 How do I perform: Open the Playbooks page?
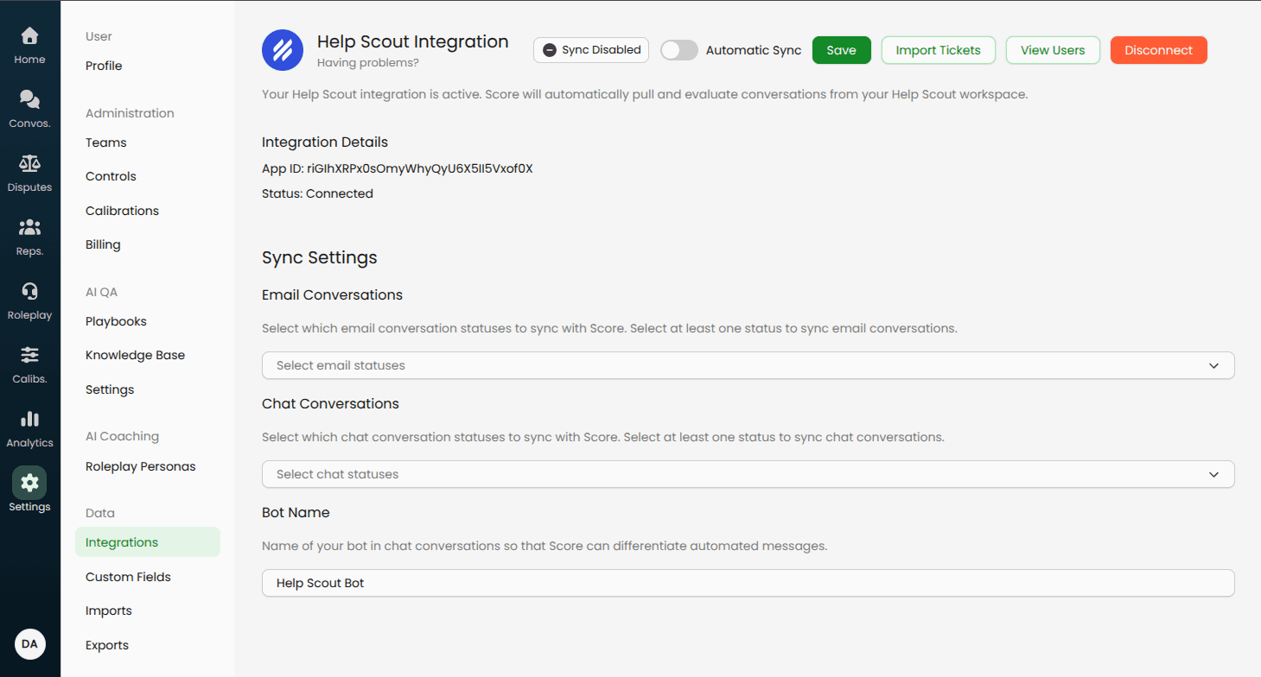coord(116,321)
